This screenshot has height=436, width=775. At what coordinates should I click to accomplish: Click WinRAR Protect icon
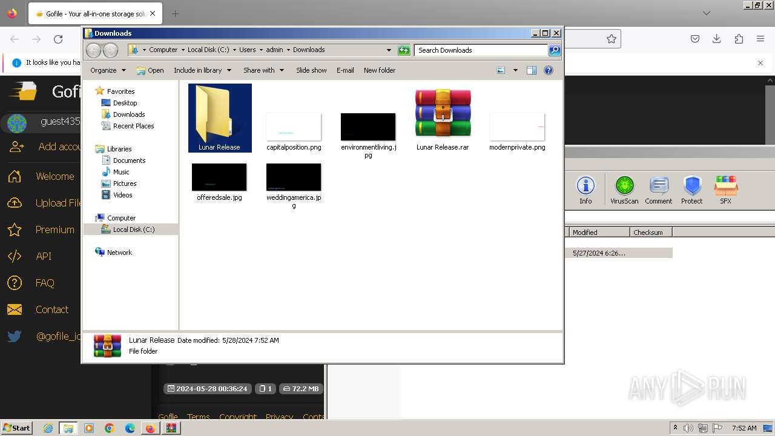tap(692, 190)
